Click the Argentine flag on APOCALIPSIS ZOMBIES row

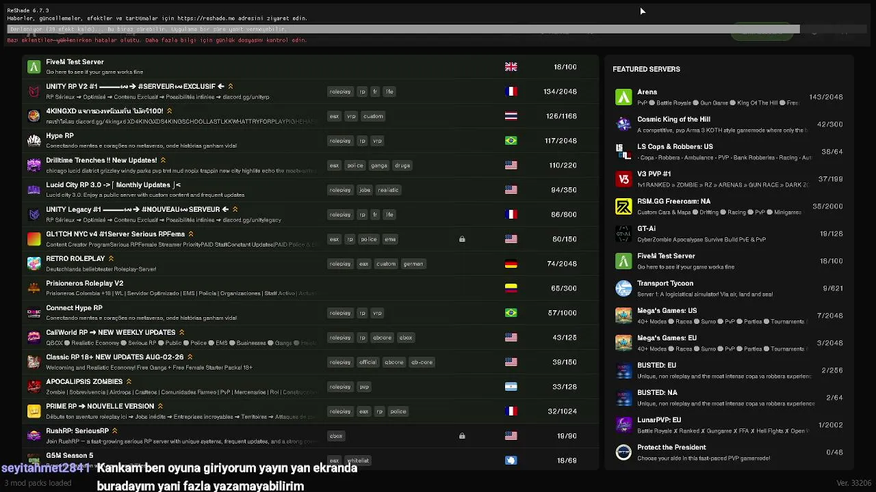[511, 387]
